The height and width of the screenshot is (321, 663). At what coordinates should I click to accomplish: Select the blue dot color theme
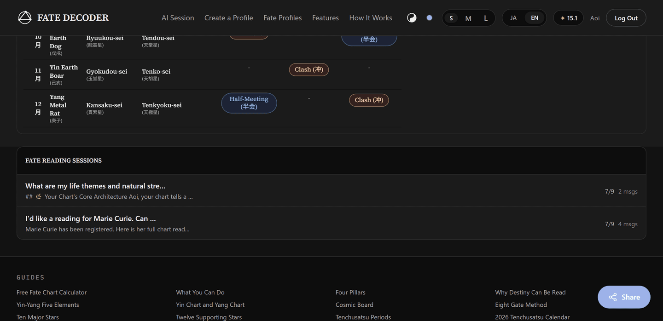coord(429,18)
